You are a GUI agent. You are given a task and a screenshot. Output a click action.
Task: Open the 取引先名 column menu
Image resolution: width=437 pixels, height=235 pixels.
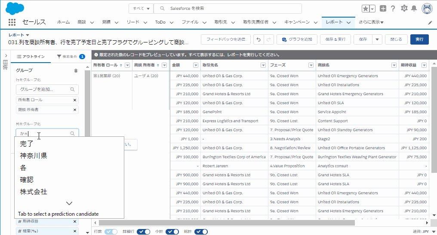click(263, 65)
